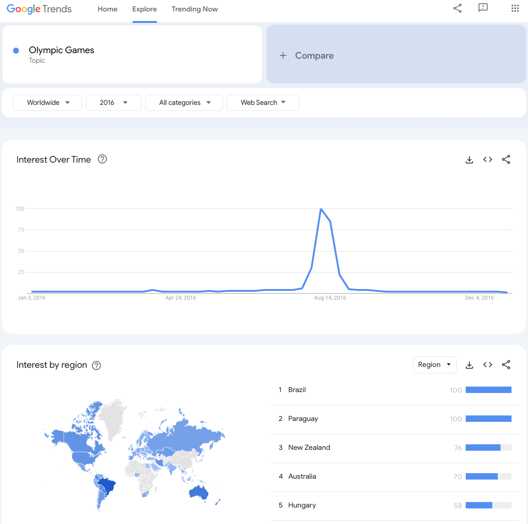528x524 pixels.
Task: Open the Worldwide location dropdown
Action: coord(48,103)
